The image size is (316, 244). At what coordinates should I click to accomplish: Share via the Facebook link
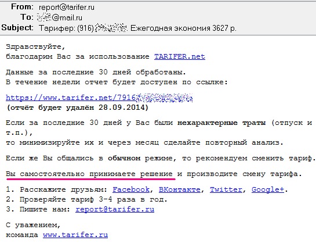tap(131, 189)
